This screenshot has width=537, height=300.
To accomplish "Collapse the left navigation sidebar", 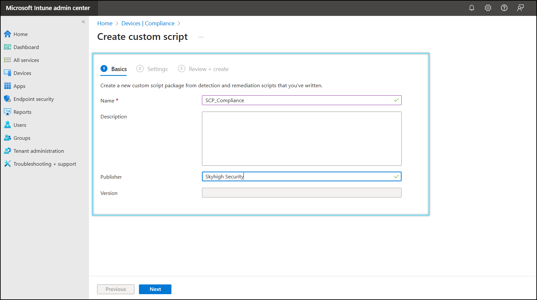I will click(83, 22).
